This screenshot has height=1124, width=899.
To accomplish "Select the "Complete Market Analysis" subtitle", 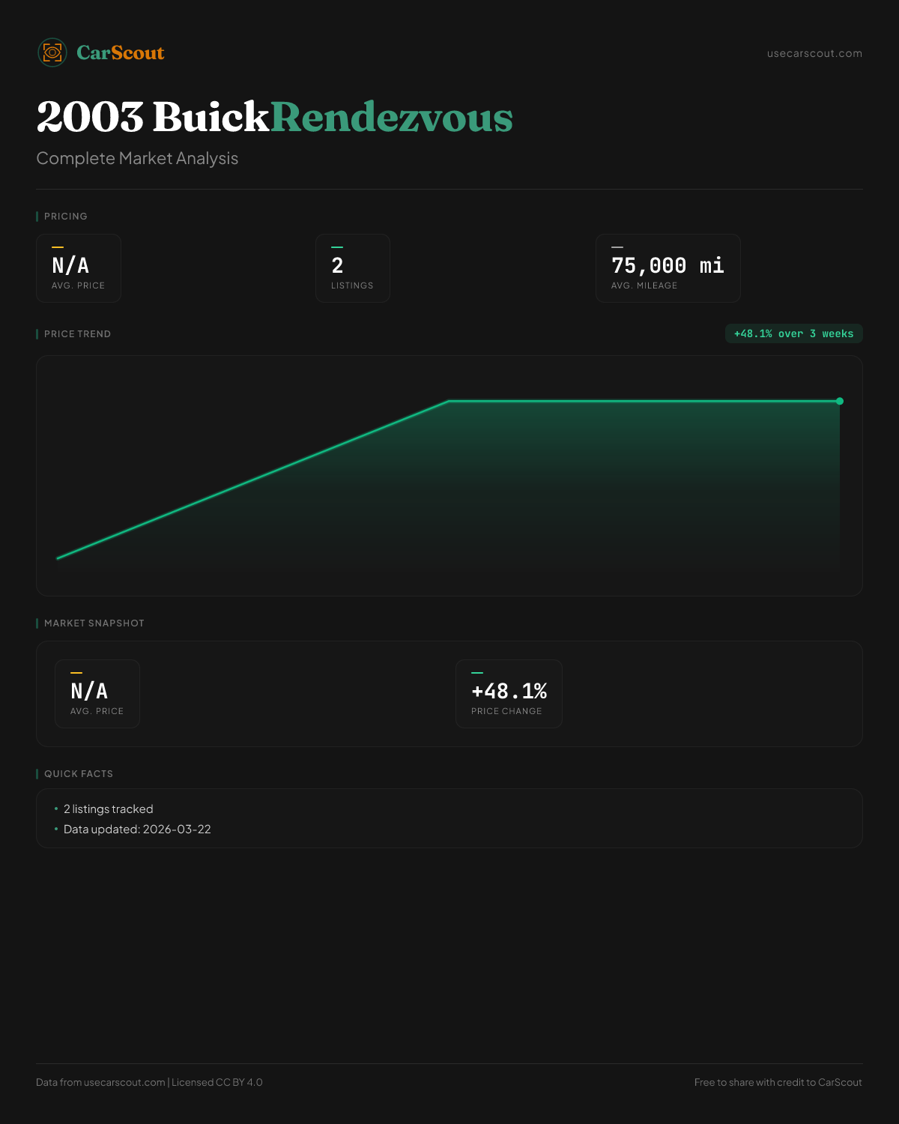I will point(137,159).
